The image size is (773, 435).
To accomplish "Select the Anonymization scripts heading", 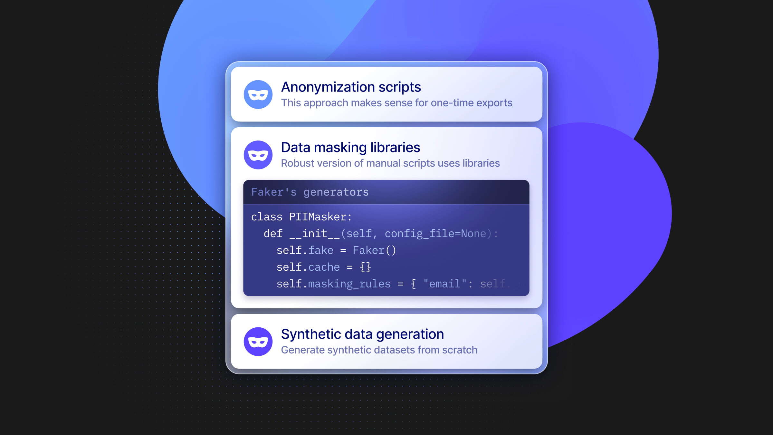I will pos(351,87).
